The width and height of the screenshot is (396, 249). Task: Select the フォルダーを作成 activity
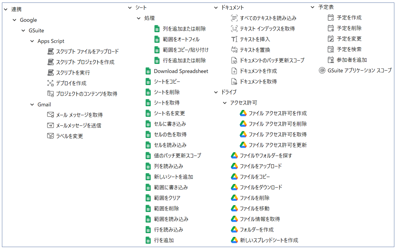(x=257, y=230)
